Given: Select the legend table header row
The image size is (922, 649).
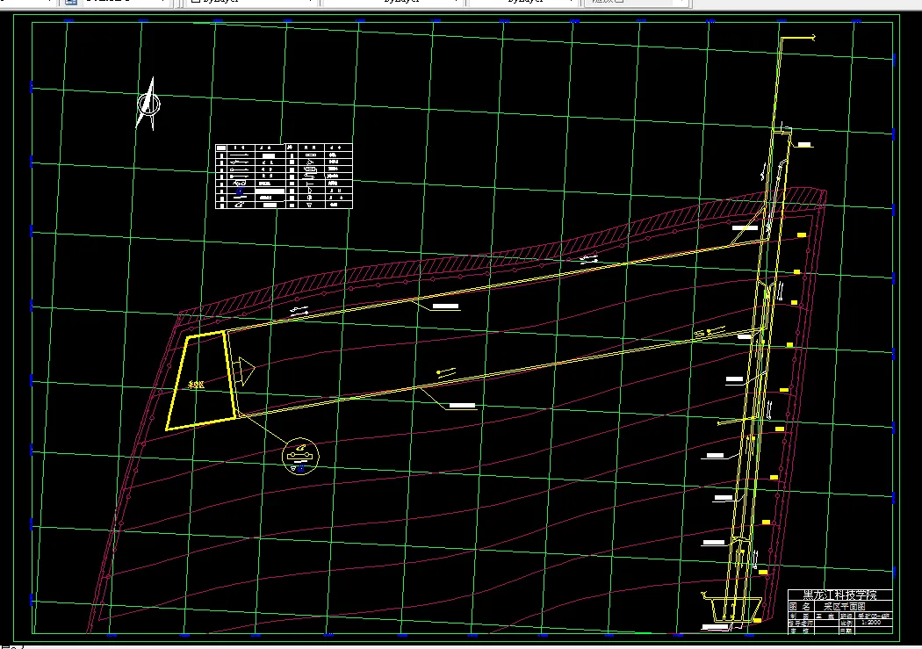Looking at the screenshot, I should click(284, 147).
